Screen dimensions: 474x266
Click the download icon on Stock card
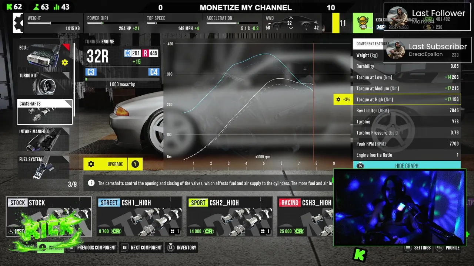tap(11, 231)
